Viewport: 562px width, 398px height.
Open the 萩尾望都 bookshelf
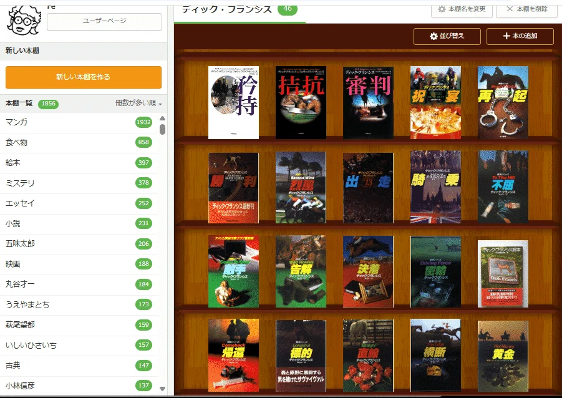pyautogui.click(x=79, y=325)
